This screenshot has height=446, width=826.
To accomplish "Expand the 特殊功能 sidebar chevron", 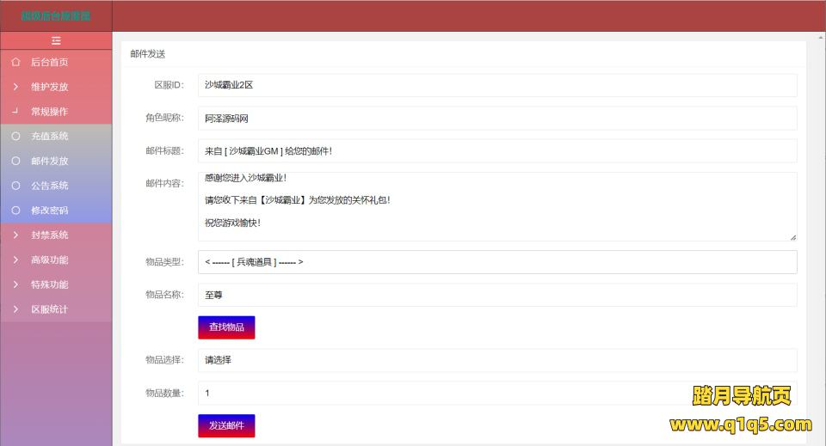I will click(15, 284).
